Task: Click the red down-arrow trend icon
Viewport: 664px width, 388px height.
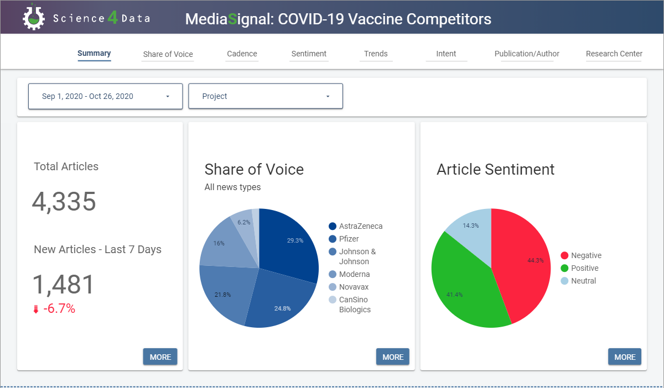Action: tap(36, 310)
